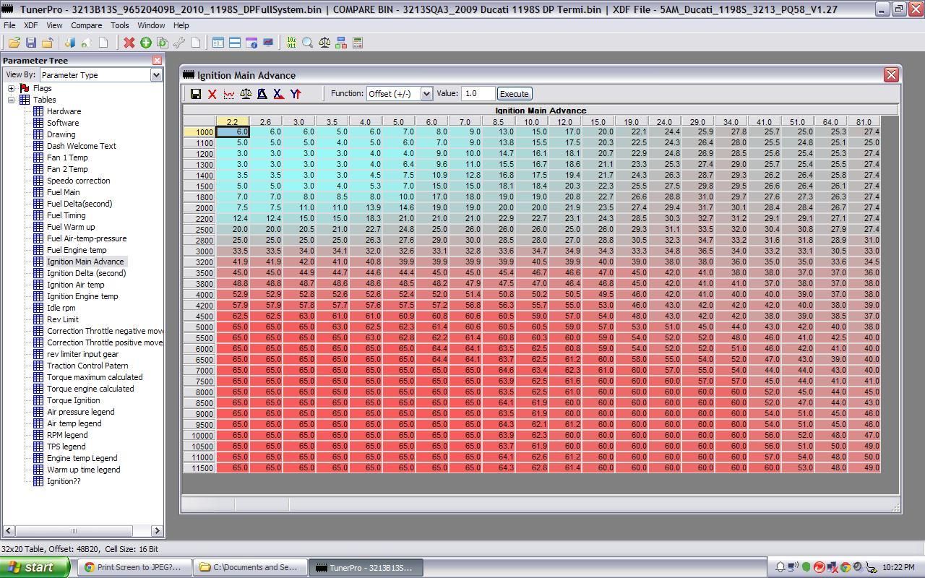Click the wrench edit icon in main toolbar
This screenshot has width=925, height=578.
coord(178,43)
